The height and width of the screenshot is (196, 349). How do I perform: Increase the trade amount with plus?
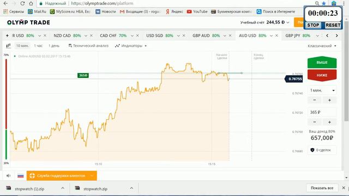coord(329,122)
